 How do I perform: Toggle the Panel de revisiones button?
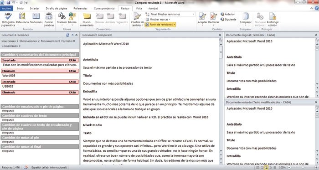point(159,25)
